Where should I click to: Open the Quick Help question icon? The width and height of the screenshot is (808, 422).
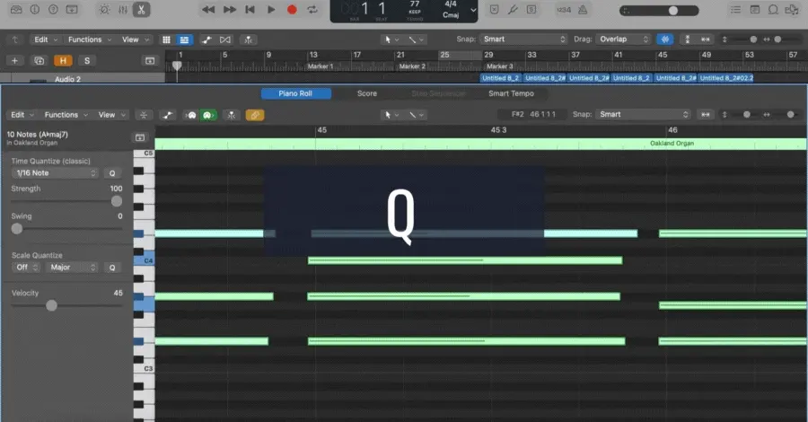tap(53, 9)
